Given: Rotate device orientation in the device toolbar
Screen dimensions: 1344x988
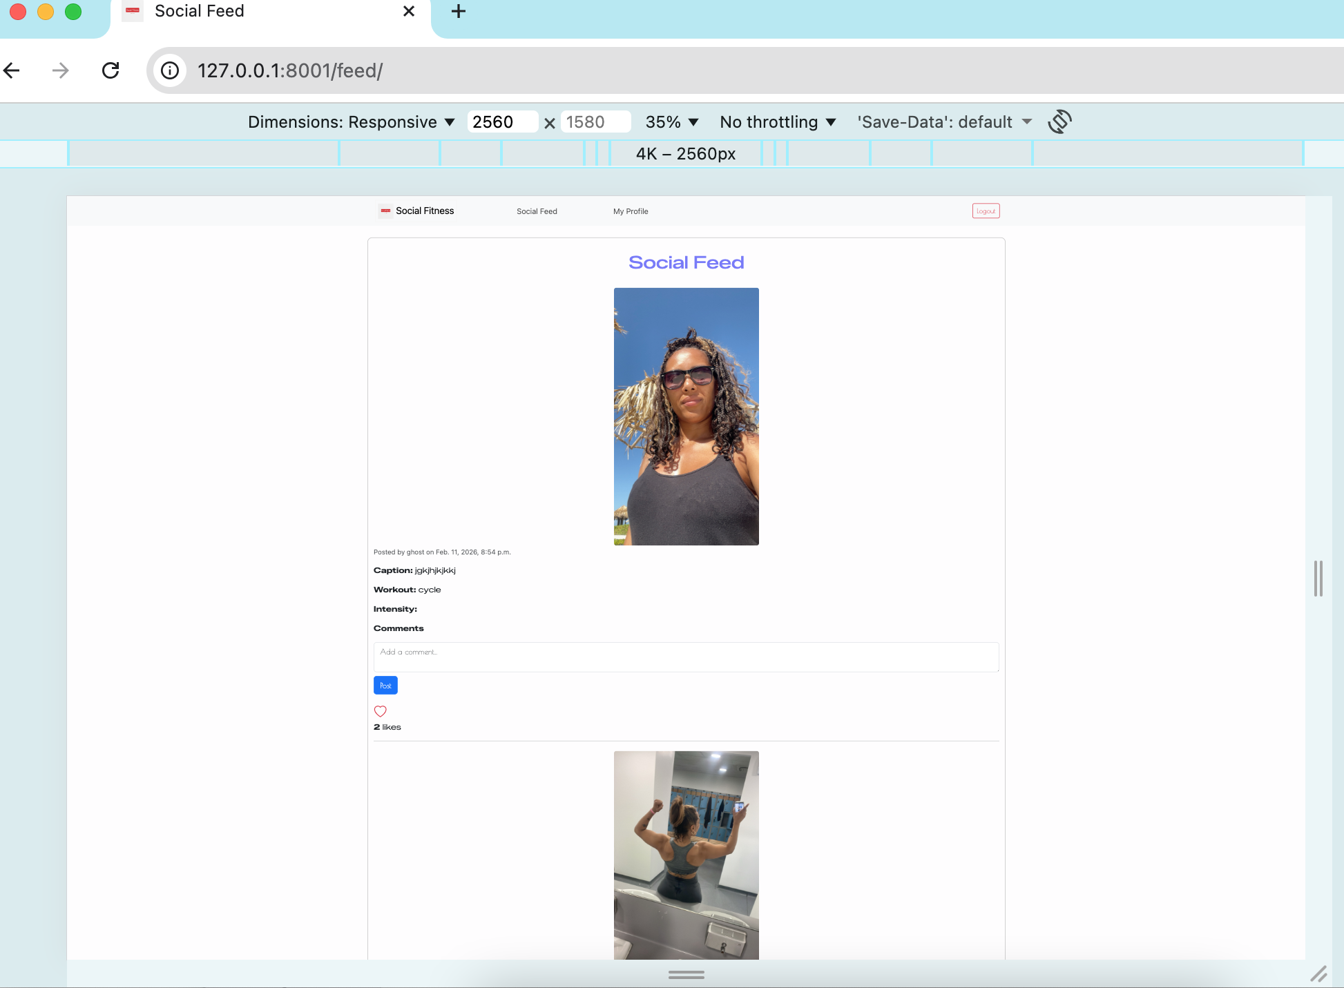Looking at the screenshot, I should point(1060,122).
